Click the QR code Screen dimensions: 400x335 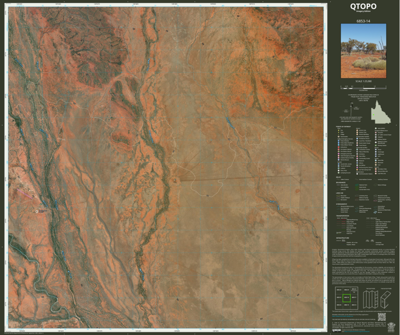(382, 317)
